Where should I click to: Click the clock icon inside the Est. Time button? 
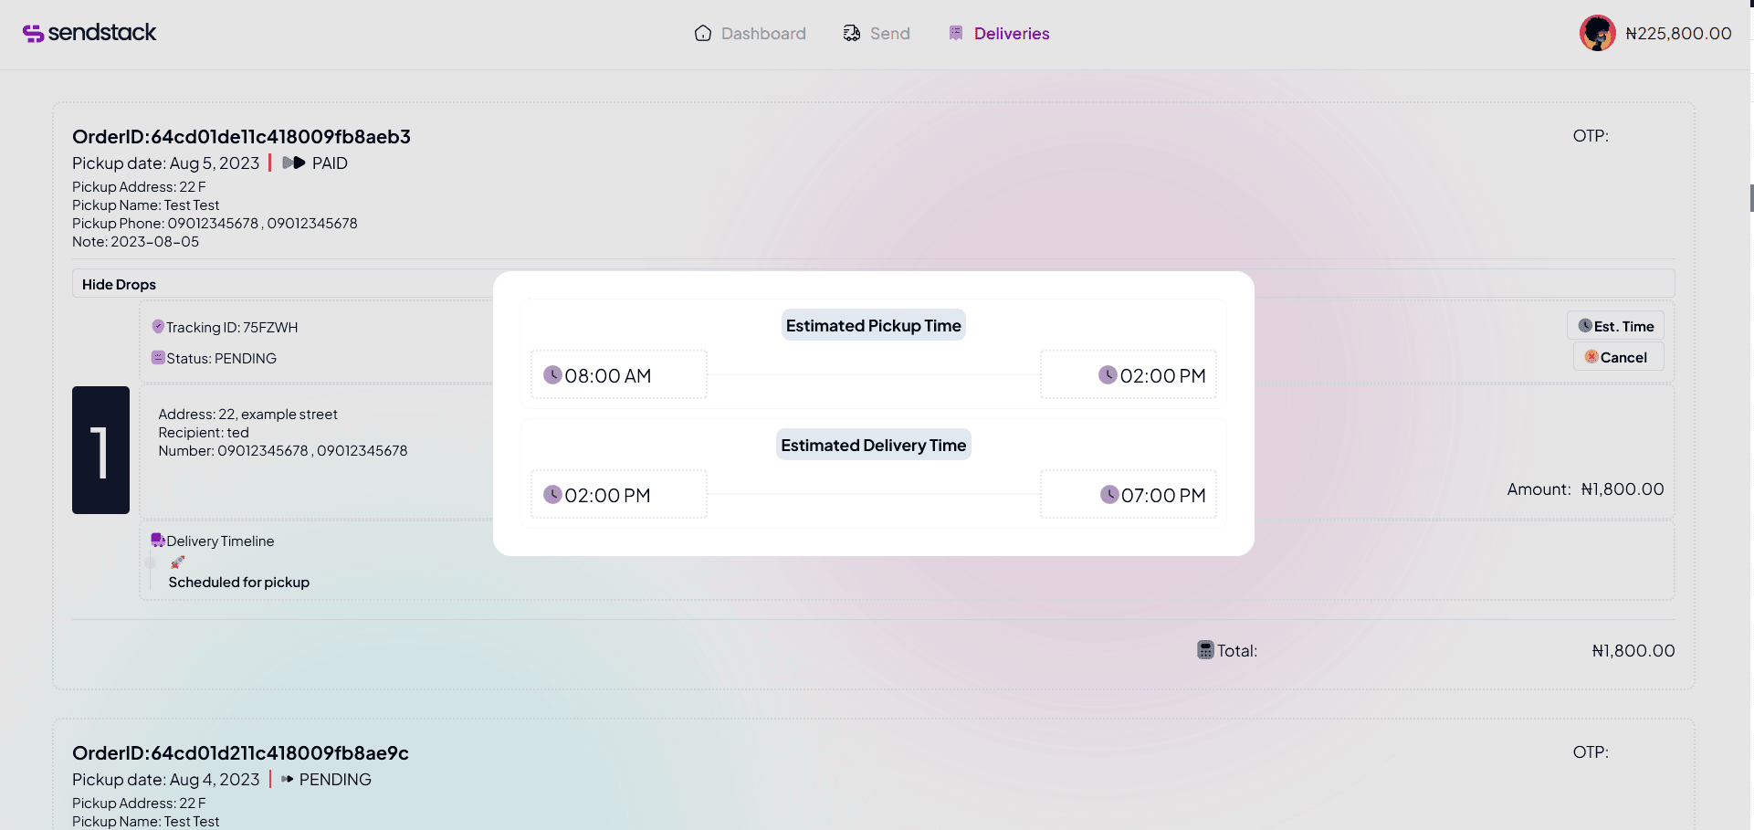click(x=1585, y=325)
